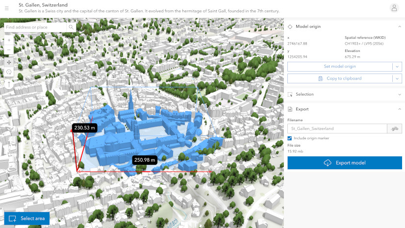Zoom out of the map
This screenshot has width=405, height=228.
point(9,50)
